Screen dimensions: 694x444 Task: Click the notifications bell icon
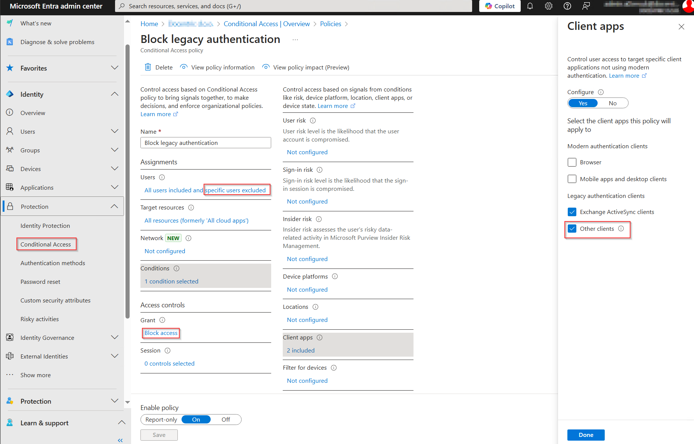pos(530,6)
